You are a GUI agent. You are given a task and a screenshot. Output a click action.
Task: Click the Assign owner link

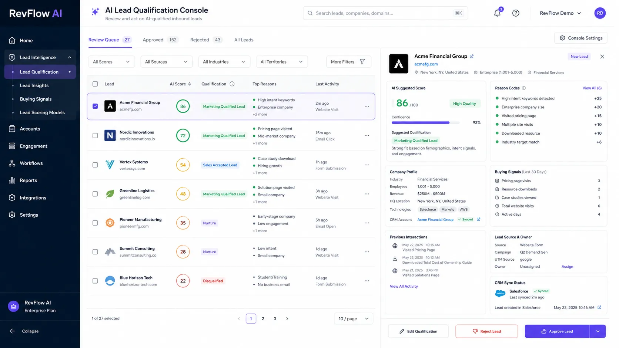pyautogui.click(x=567, y=267)
